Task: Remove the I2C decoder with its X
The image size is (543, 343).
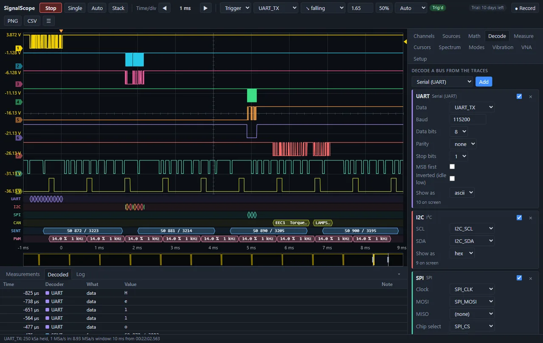Action: click(x=530, y=218)
